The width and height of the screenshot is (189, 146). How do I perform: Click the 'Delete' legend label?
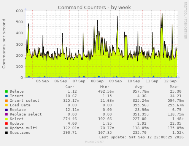point(17,91)
